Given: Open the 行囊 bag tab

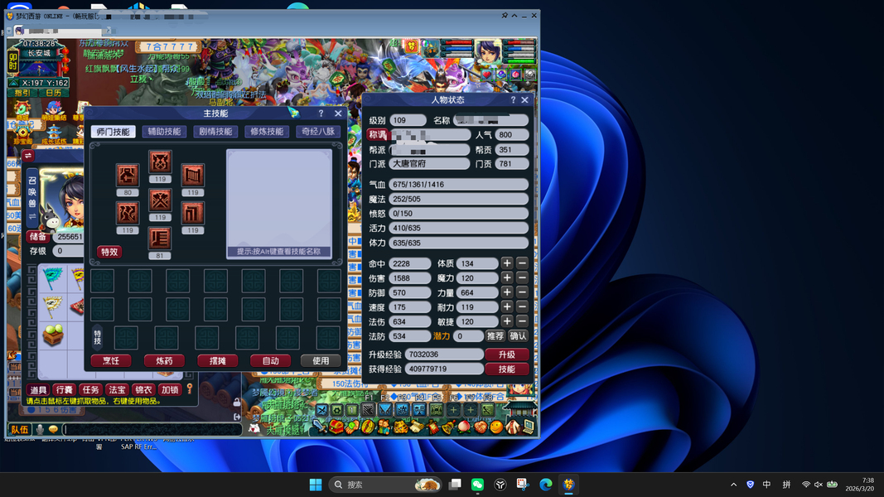Looking at the screenshot, I should click(x=65, y=389).
